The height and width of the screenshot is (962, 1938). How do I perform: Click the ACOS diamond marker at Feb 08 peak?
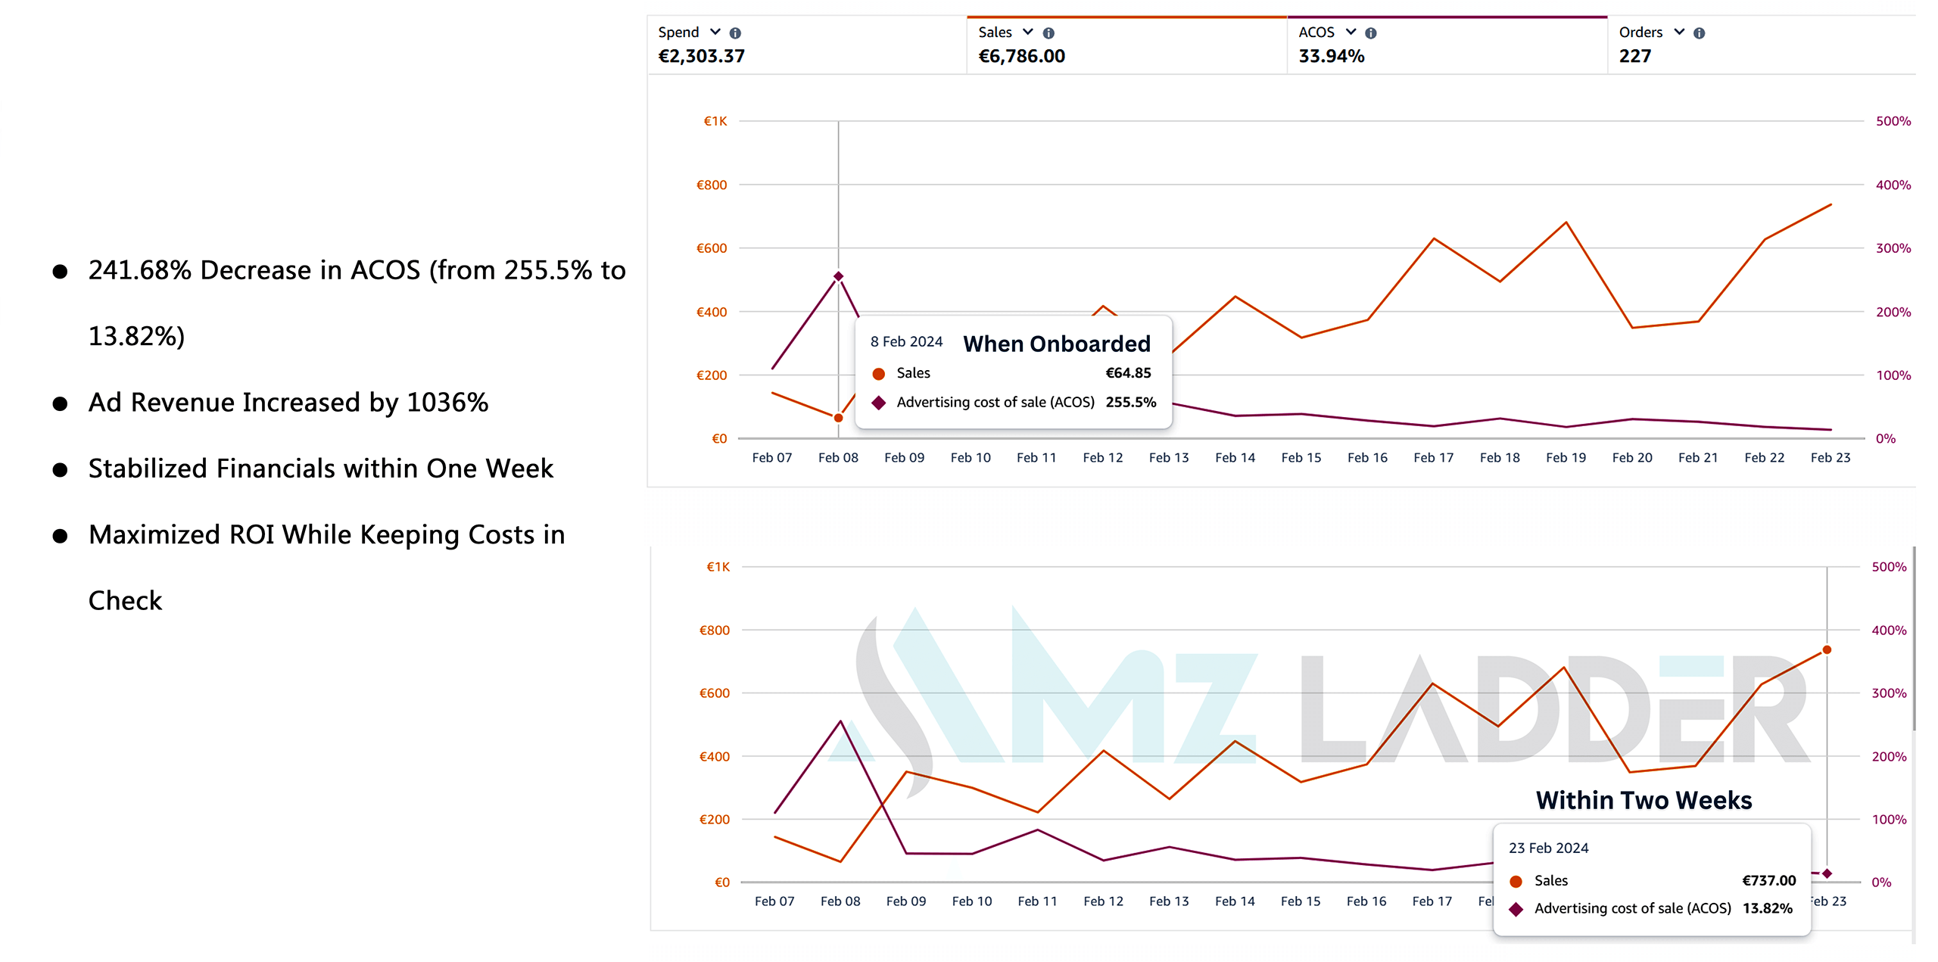pos(838,277)
